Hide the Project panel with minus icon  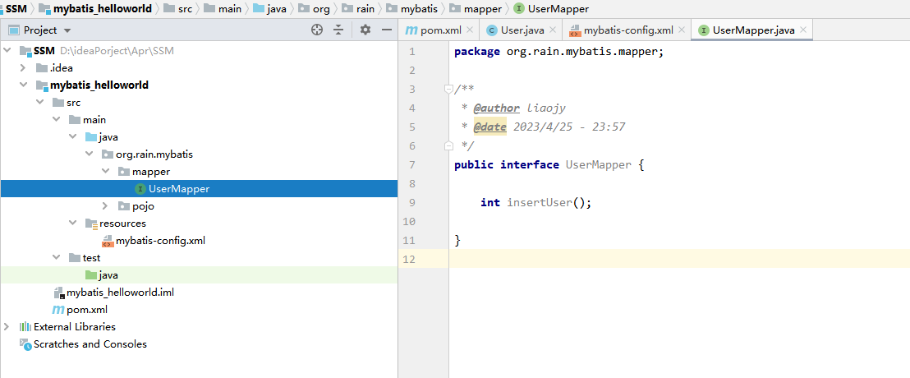click(x=387, y=30)
